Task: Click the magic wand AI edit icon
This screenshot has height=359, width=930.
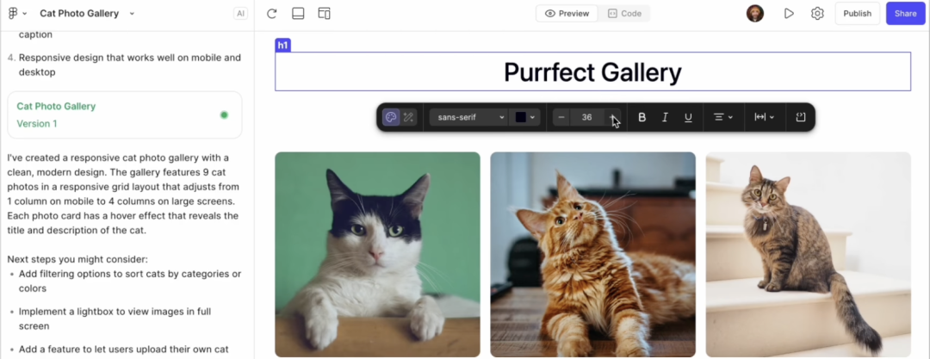Action: coord(409,117)
